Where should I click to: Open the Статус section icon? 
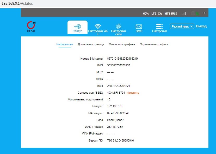coord(77,27)
